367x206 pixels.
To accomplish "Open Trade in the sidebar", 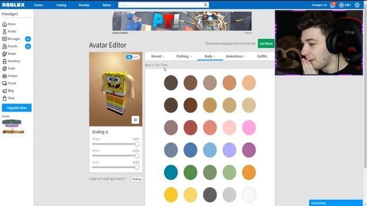I will [x=9, y=69].
